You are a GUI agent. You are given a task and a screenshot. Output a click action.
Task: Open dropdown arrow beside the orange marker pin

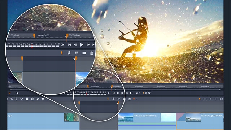[137, 99]
